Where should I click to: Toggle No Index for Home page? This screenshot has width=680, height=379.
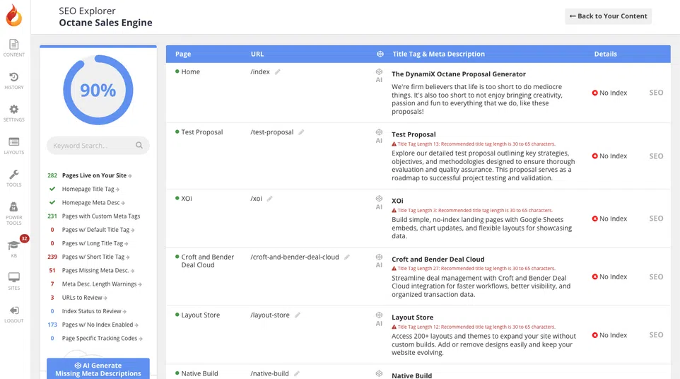click(x=609, y=93)
